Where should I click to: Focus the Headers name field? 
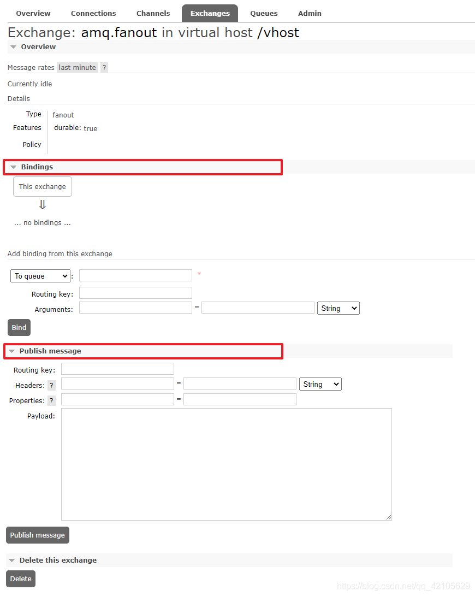point(118,383)
